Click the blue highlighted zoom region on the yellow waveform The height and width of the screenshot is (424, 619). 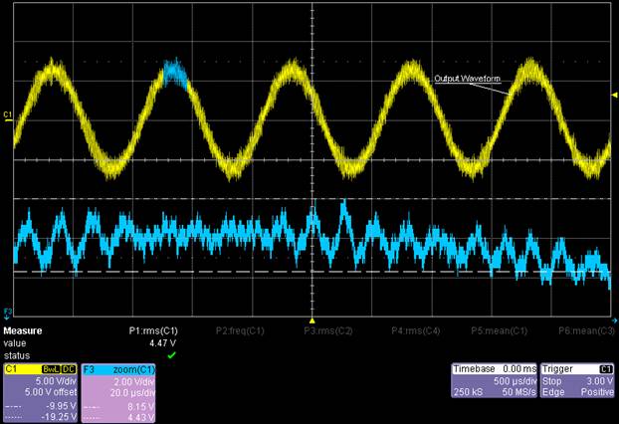click(x=175, y=74)
